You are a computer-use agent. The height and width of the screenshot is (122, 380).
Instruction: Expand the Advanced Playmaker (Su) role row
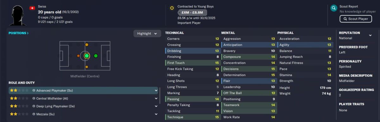83,90
